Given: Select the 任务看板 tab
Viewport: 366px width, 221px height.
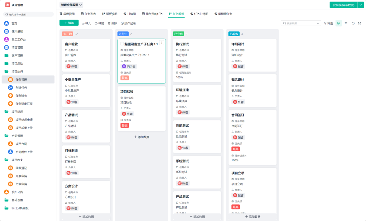Looking at the screenshot, I should pos(176,14).
